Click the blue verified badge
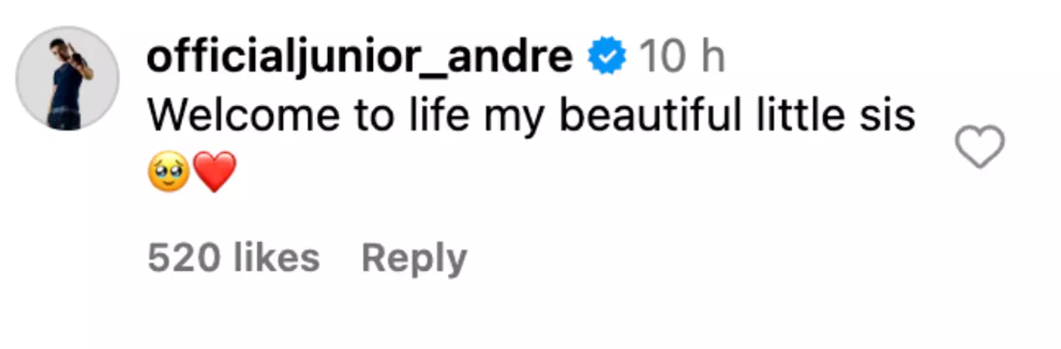Viewport: 1061px width, 349px height. [x=607, y=57]
